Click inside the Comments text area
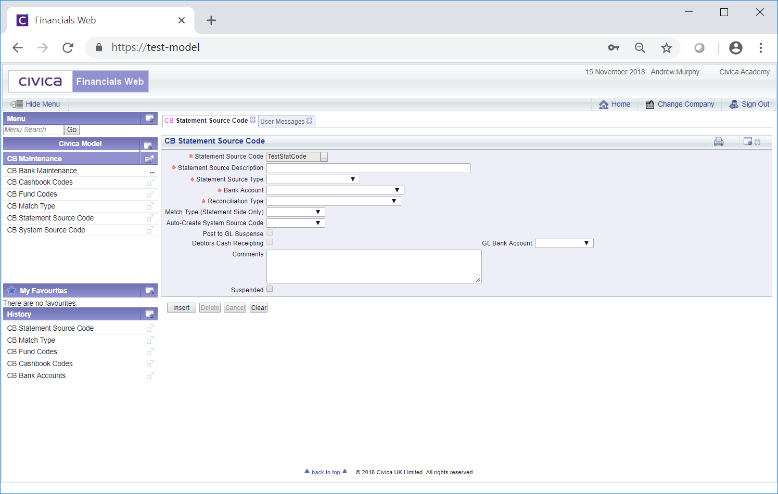This screenshot has height=494, width=778. [374, 266]
